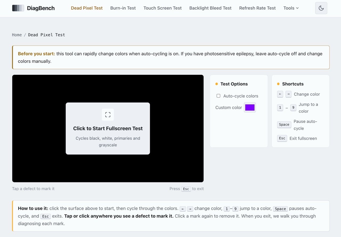Click the Esc key badge in Shortcuts
The image size is (341, 237).
tap(282, 138)
